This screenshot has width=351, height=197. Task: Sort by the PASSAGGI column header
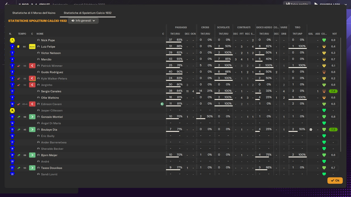(x=181, y=27)
